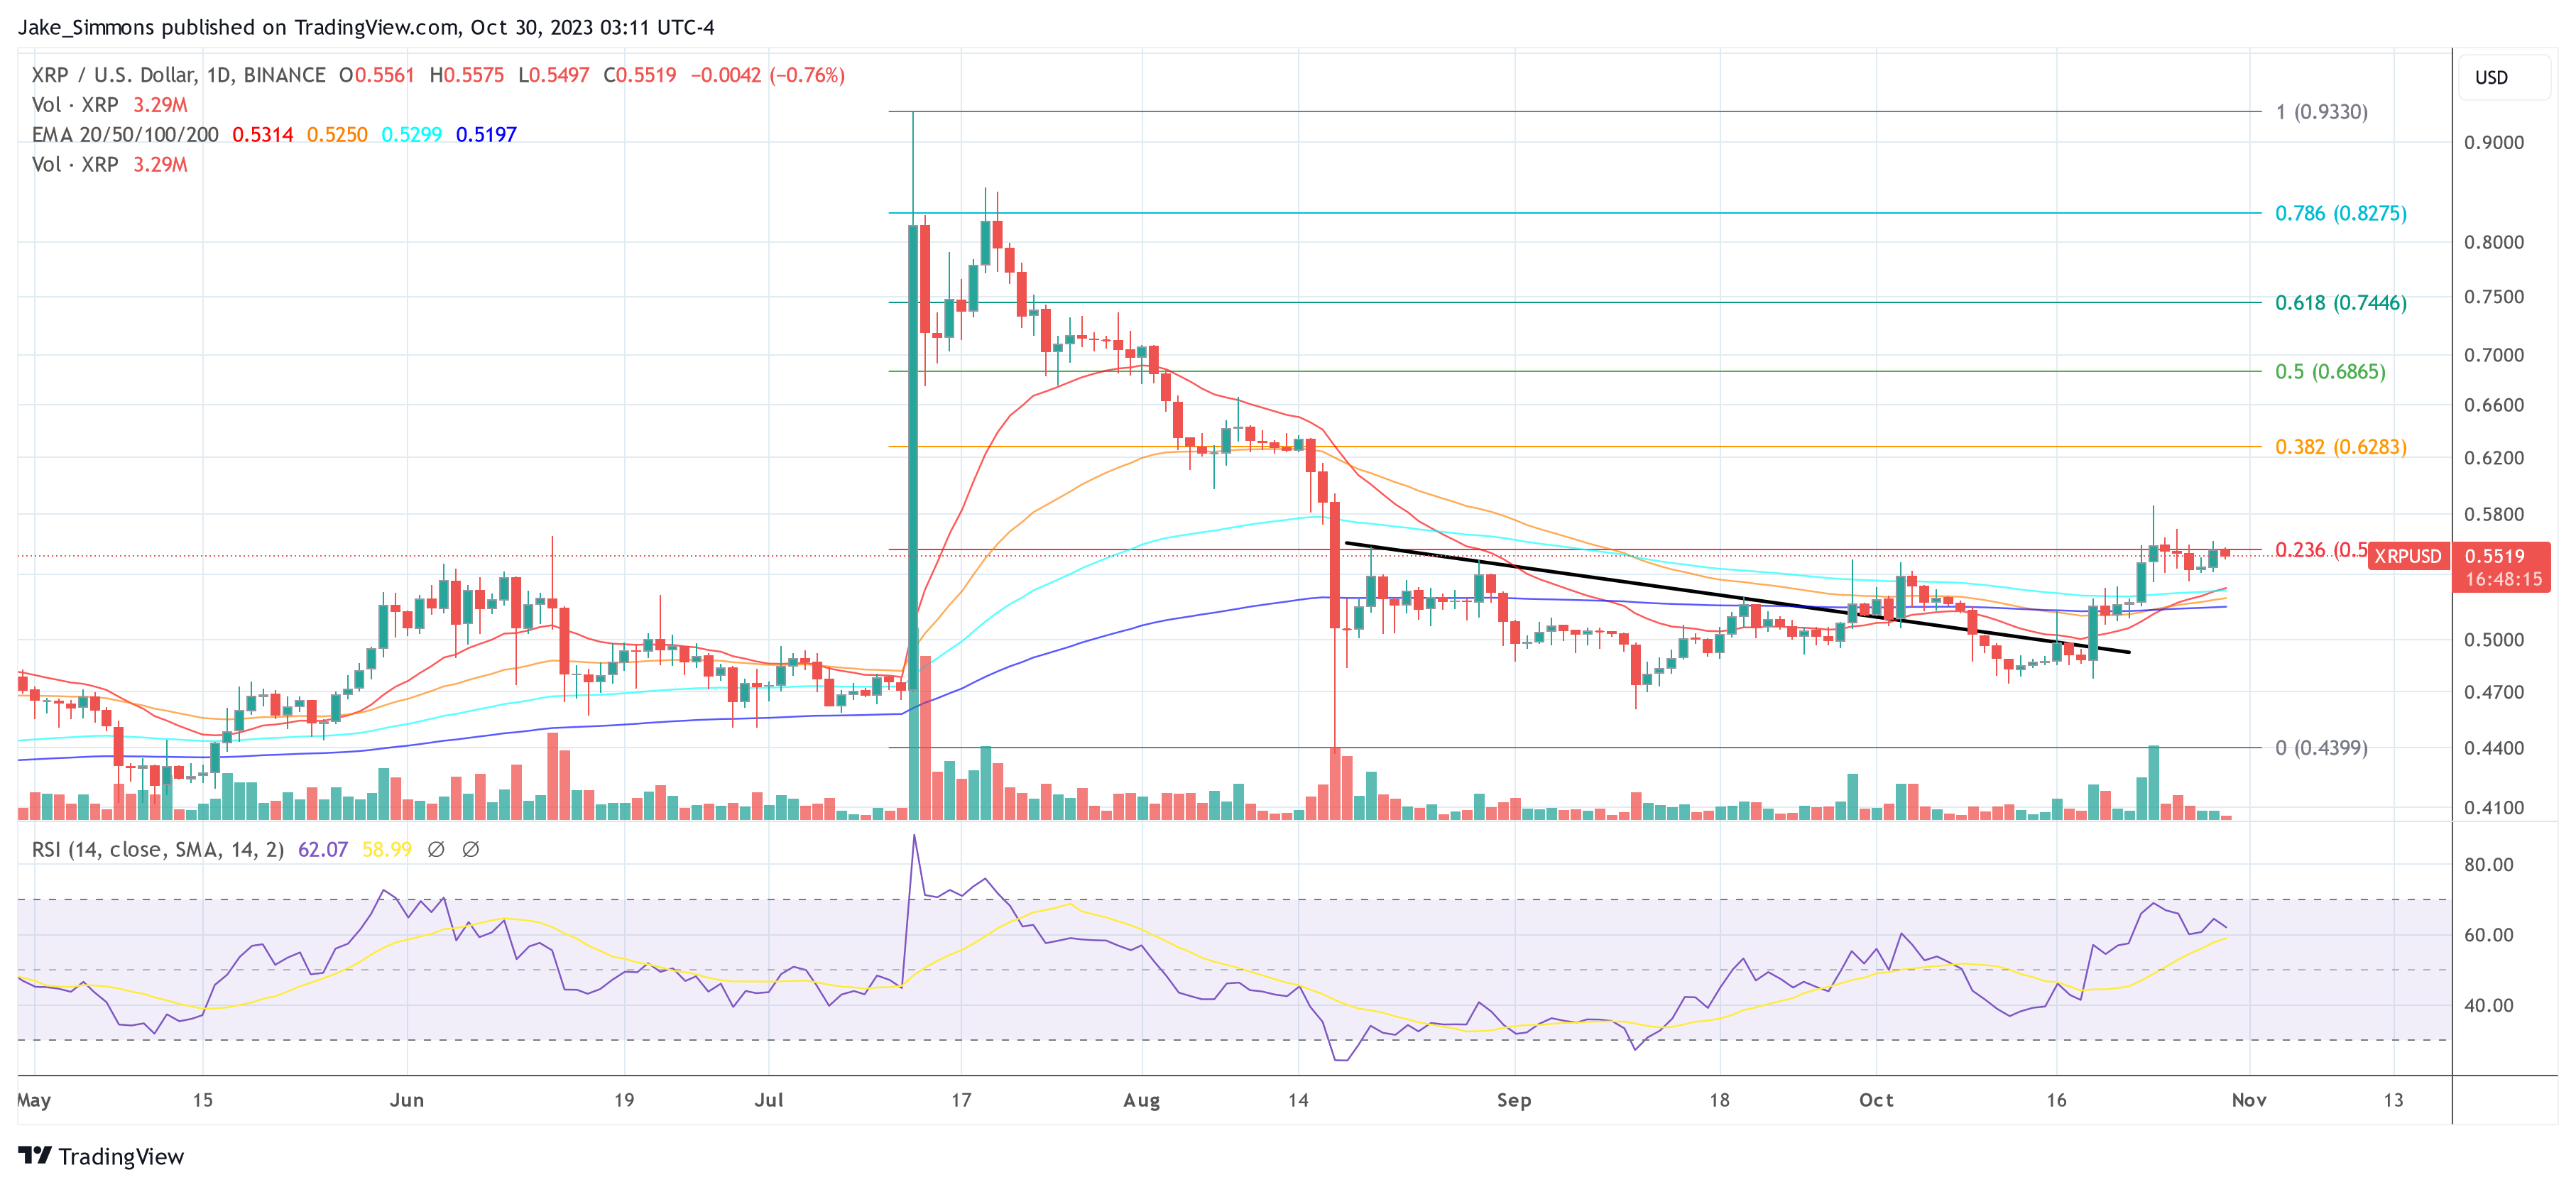Click the EMA 200 value 0.5197
Image resolution: width=2576 pixels, height=1187 pixels.
point(486,134)
